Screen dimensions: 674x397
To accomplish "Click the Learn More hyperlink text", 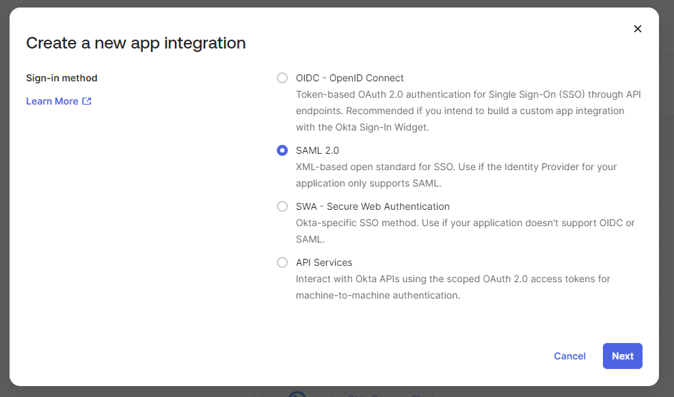I will (x=53, y=100).
